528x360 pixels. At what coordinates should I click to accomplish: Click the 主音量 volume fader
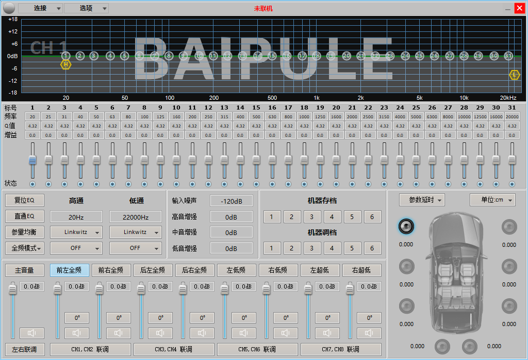13,311
